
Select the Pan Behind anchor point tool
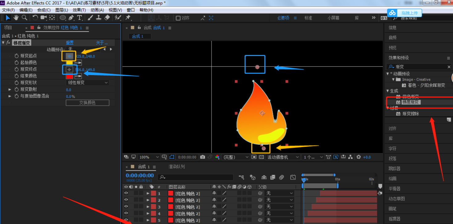point(52,18)
